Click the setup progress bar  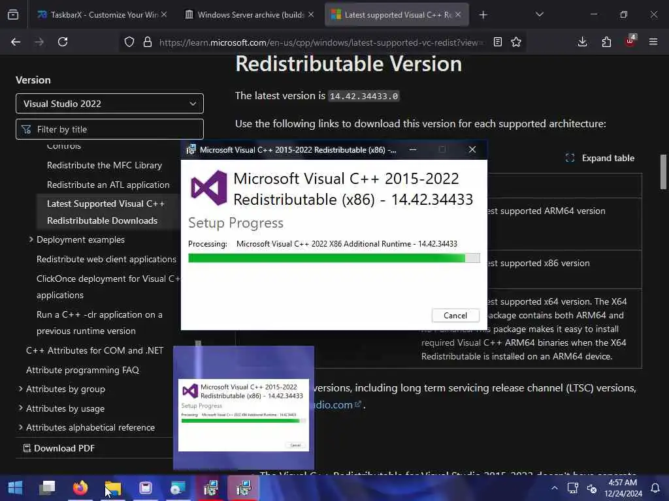(x=334, y=258)
